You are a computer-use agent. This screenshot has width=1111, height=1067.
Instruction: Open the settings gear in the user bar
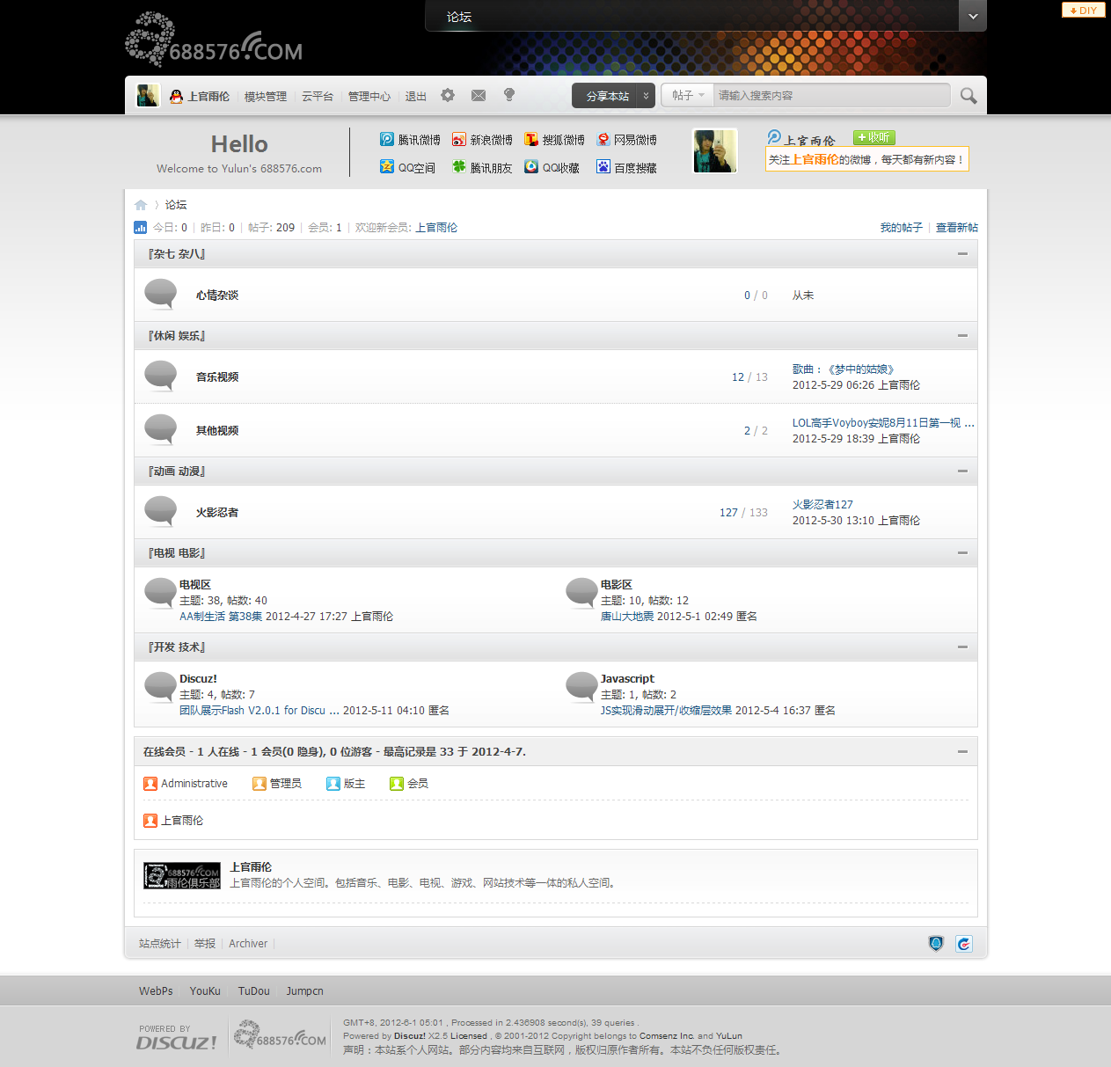click(x=448, y=95)
